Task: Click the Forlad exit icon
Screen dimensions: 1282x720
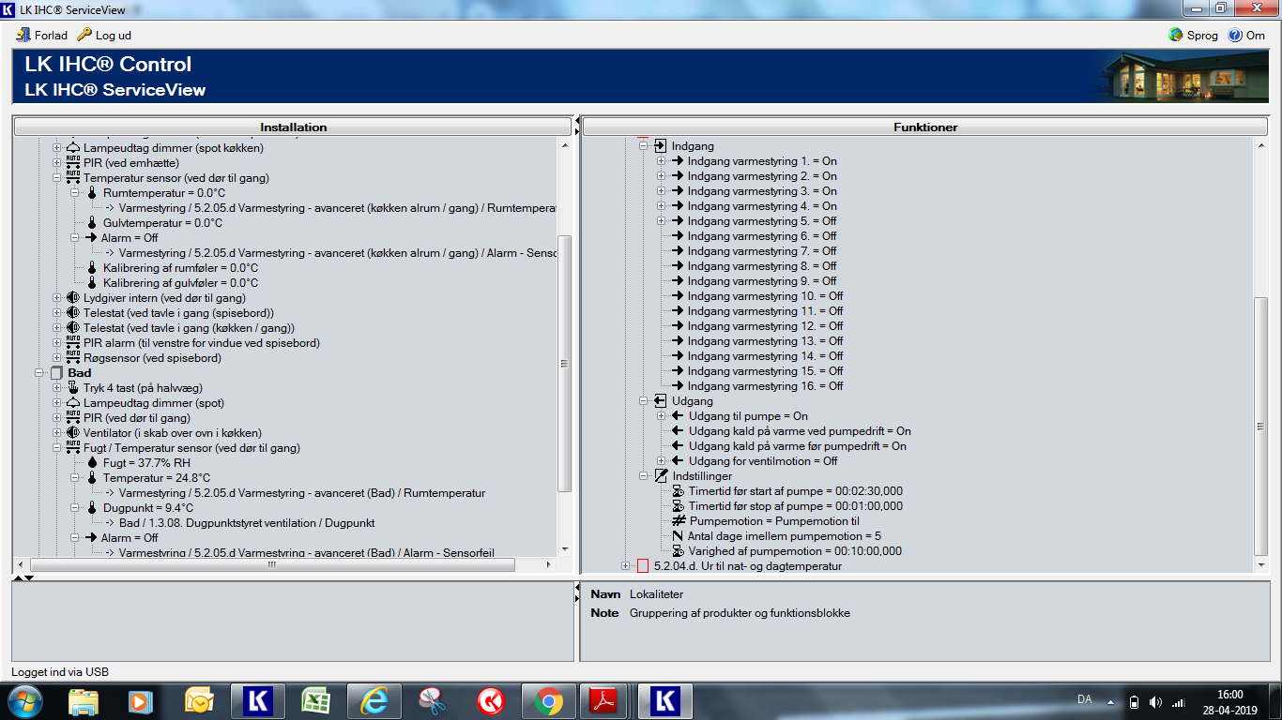Action: [23, 35]
